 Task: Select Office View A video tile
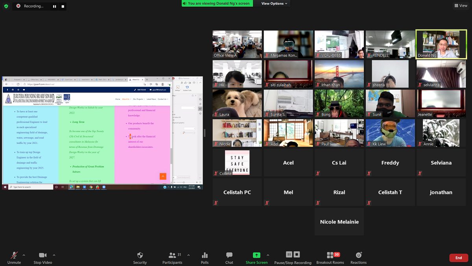coord(237,45)
